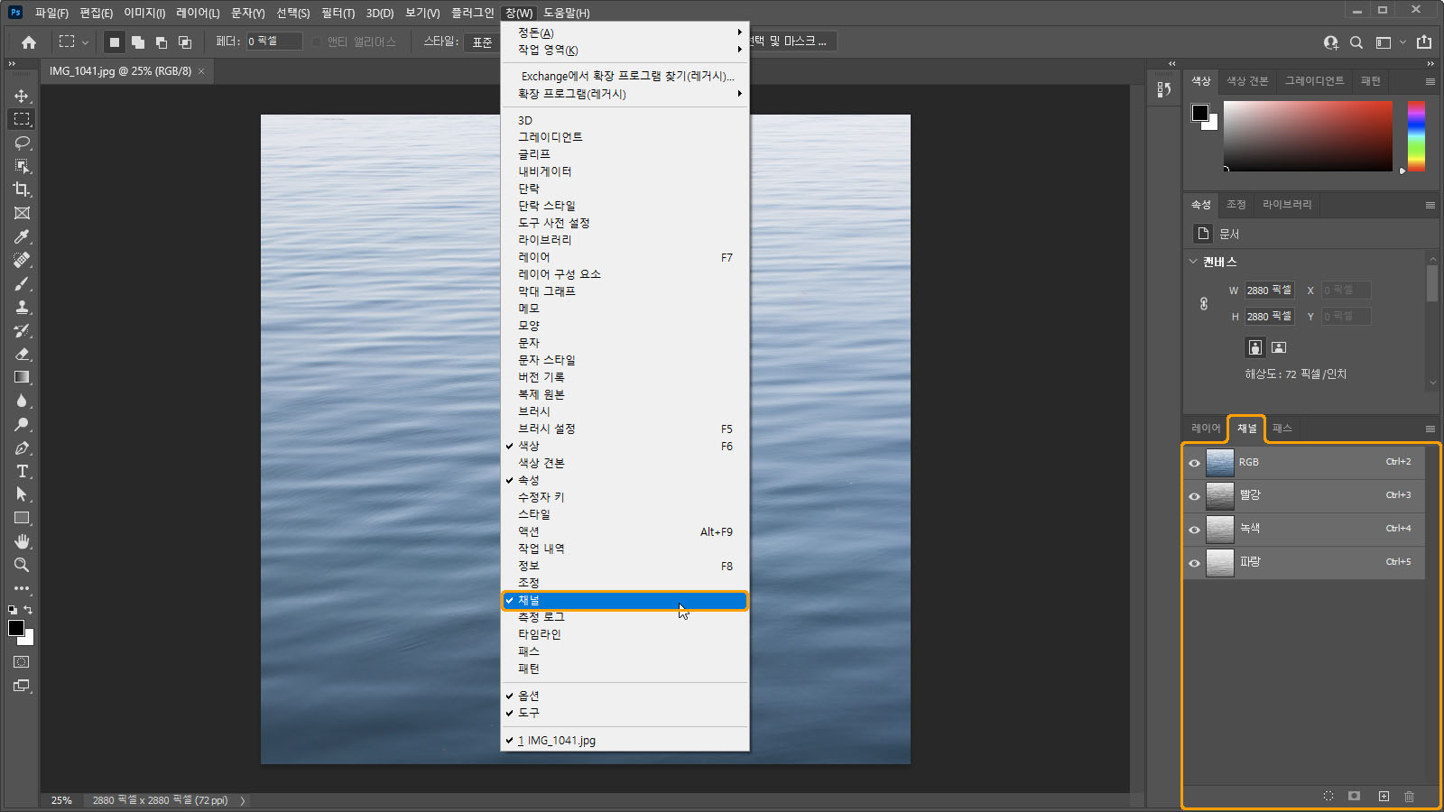Choose 레이어 in the window menu
The height and width of the screenshot is (812, 1444).
pyautogui.click(x=625, y=257)
